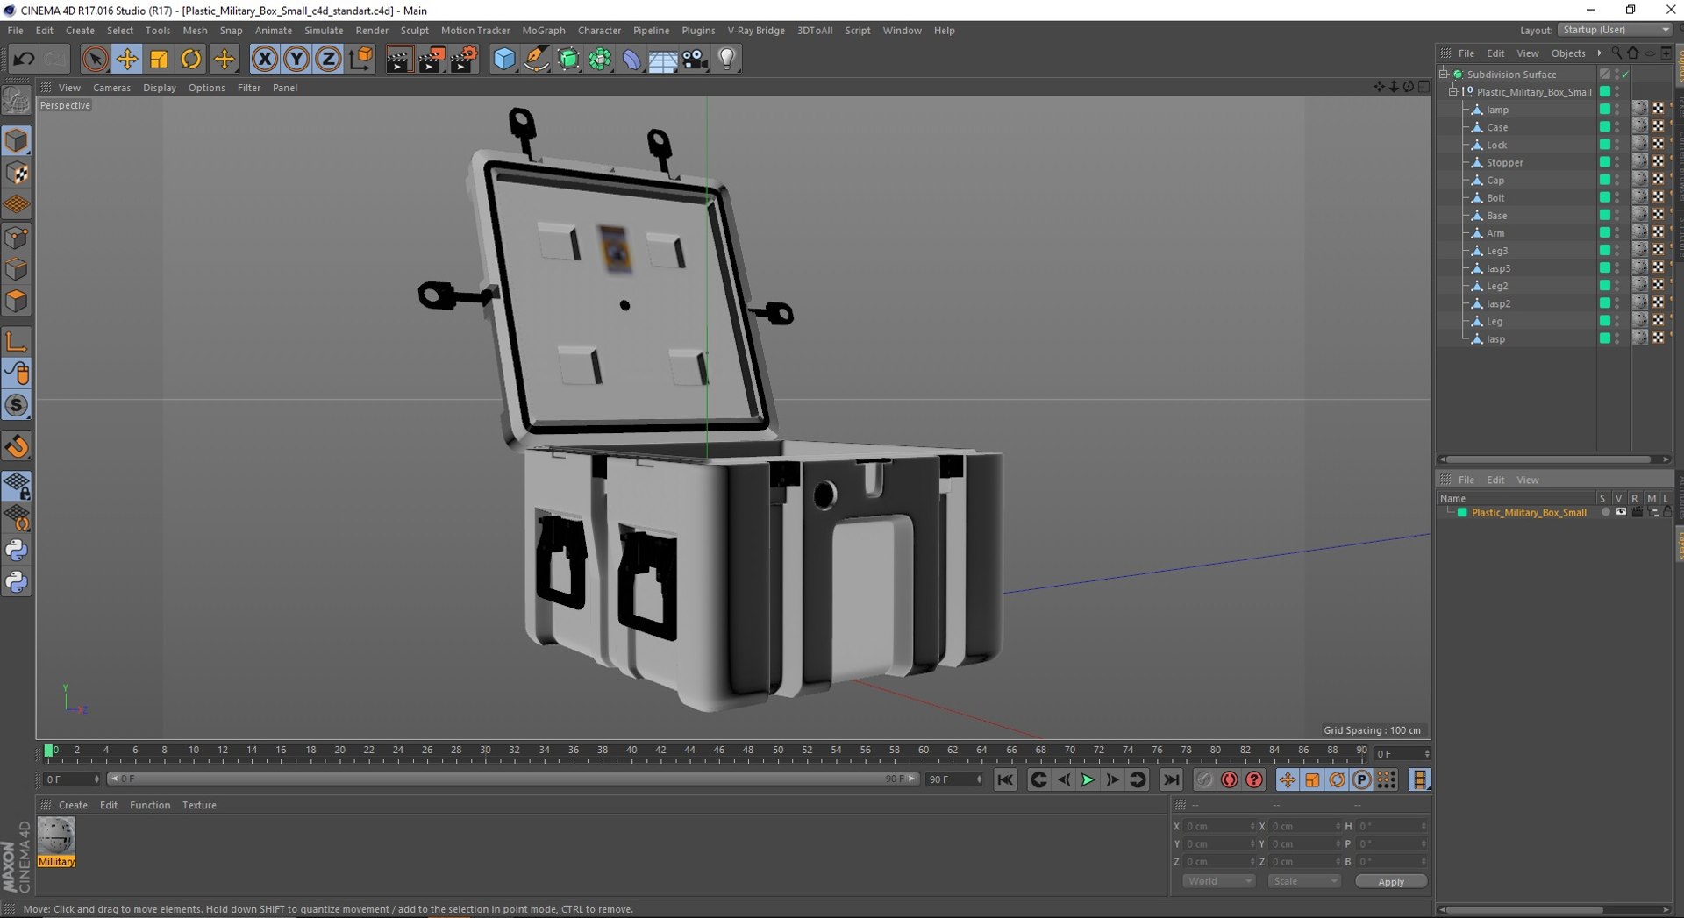Add a Cube primitive object
Image resolution: width=1684 pixels, height=918 pixels.
(x=504, y=59)
